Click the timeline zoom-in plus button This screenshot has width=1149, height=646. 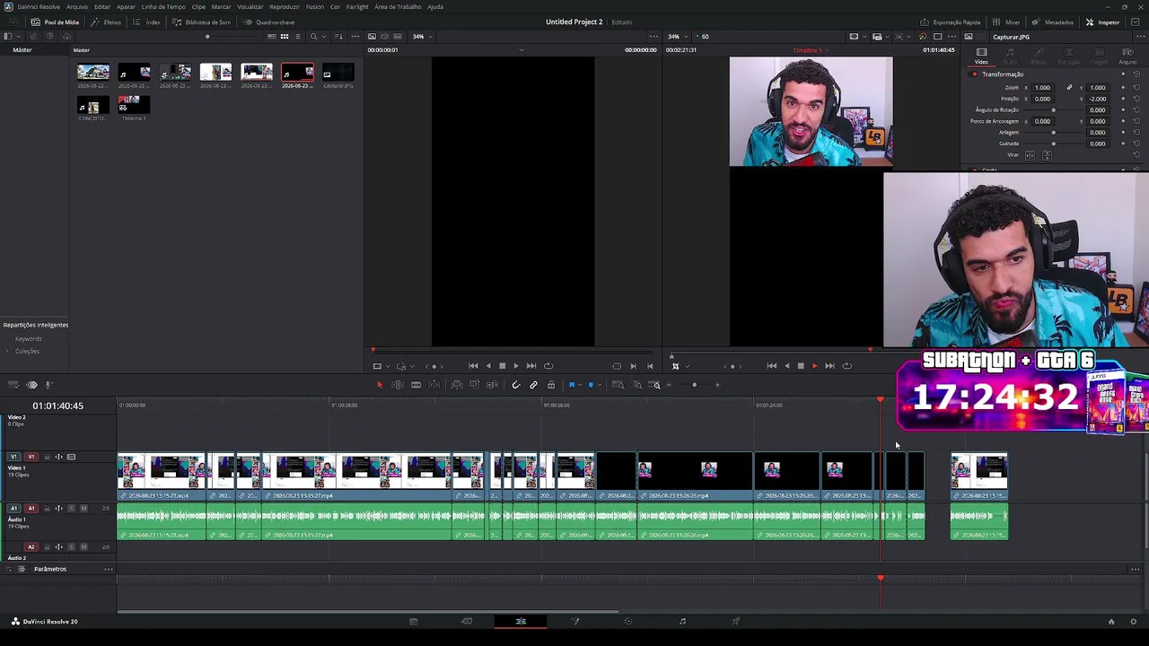pos(717,385)
